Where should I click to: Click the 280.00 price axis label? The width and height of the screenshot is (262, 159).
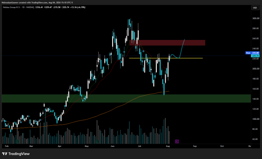(256, 28)
